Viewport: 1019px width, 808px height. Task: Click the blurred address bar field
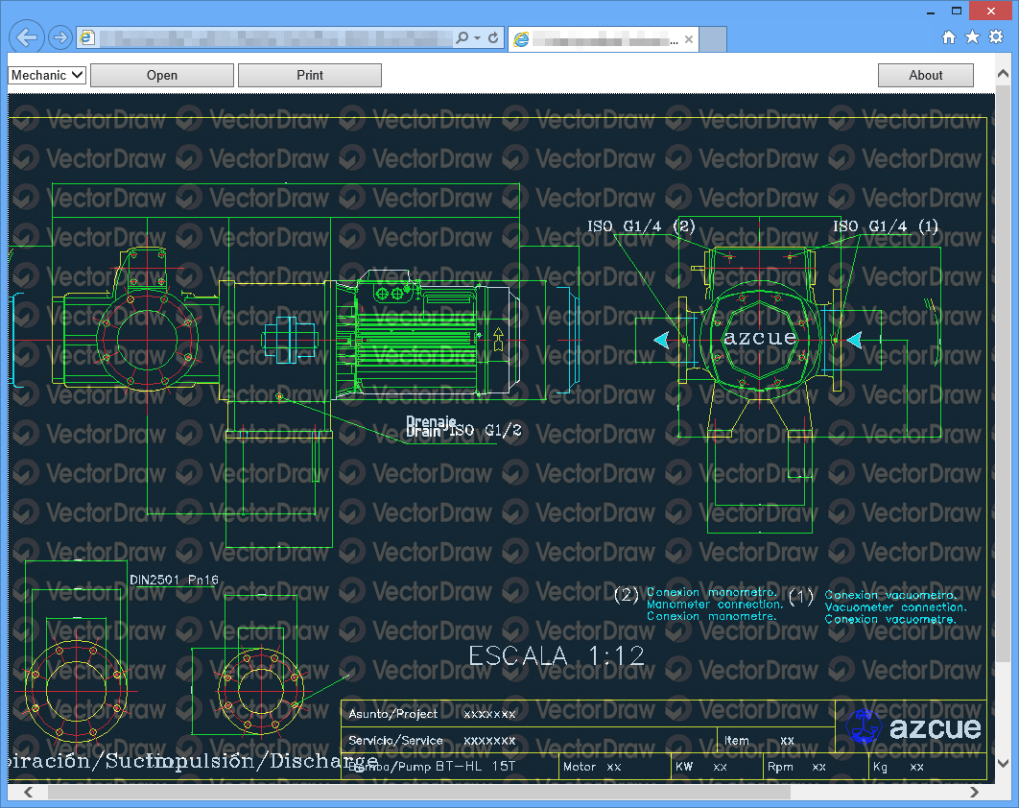tap(275, 37)
